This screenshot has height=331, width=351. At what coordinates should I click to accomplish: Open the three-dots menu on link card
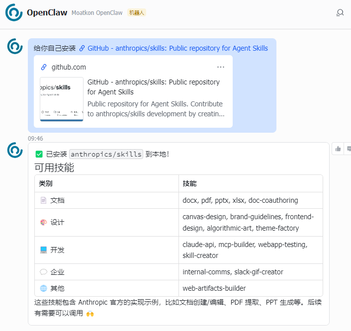coord(221,67)
